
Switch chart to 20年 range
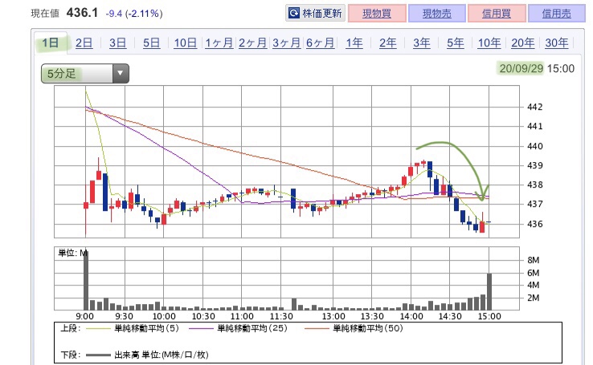coord(522,43)
